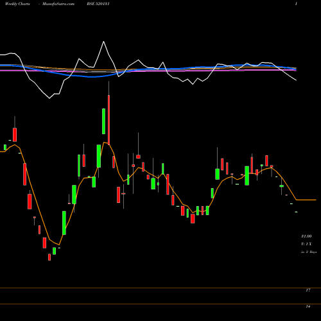
Task: Click the 'MunafaSutra.com' label
Action: [58, 4]
